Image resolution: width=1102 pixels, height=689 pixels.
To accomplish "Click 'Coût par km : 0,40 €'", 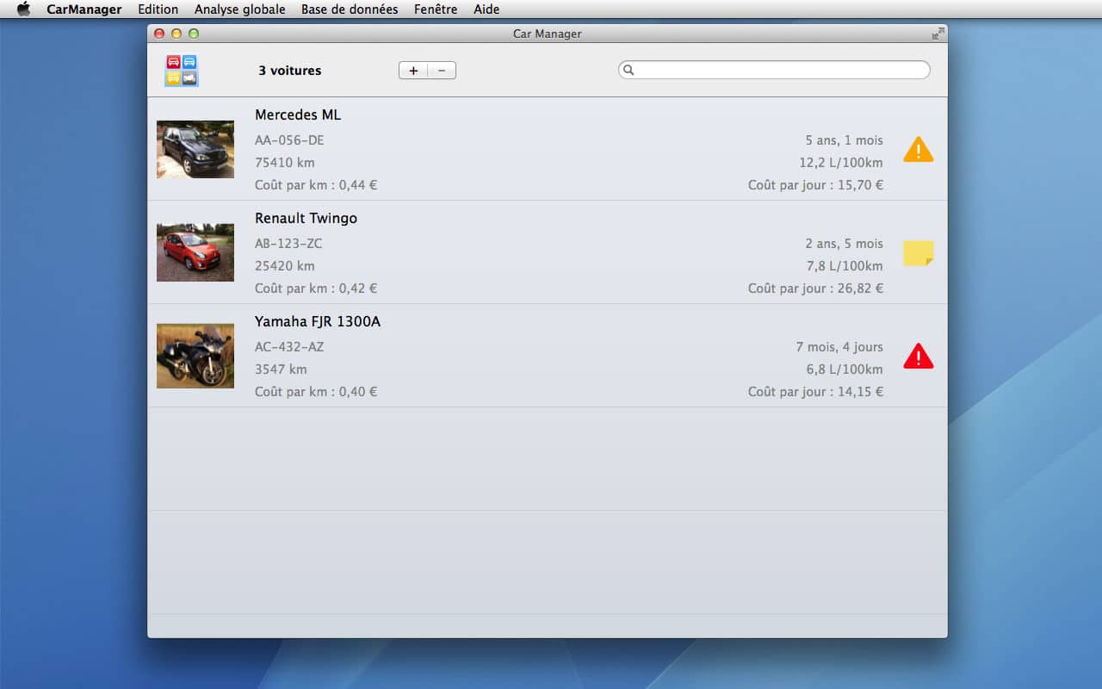I will point(316,392).
